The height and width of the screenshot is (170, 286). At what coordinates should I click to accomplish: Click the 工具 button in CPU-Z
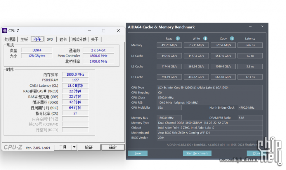click(63, 148)
